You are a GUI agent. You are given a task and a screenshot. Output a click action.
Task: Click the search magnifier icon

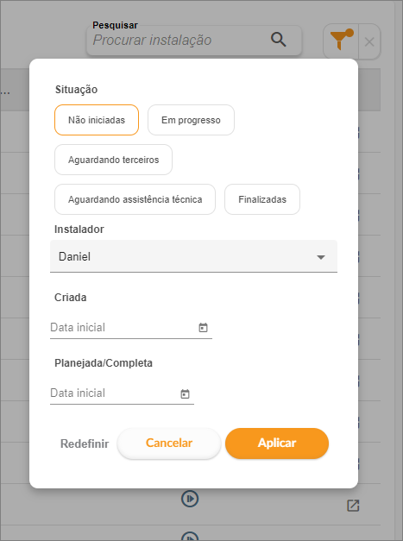278,40
